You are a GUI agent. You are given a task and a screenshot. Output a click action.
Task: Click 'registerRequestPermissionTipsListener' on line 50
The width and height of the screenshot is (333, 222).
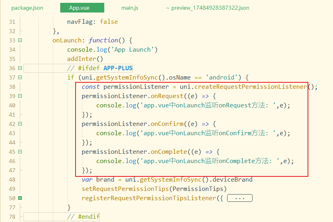(x=149, y=198)
